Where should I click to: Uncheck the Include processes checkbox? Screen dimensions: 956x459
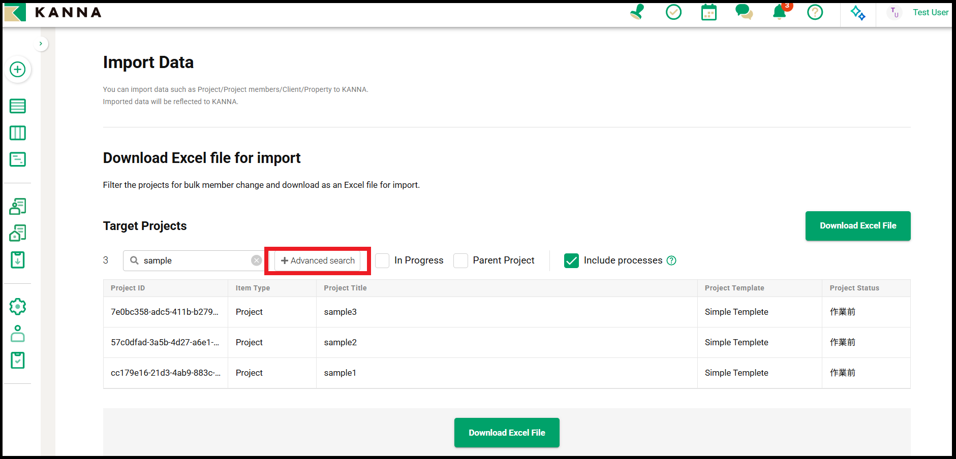coord(571,260)
